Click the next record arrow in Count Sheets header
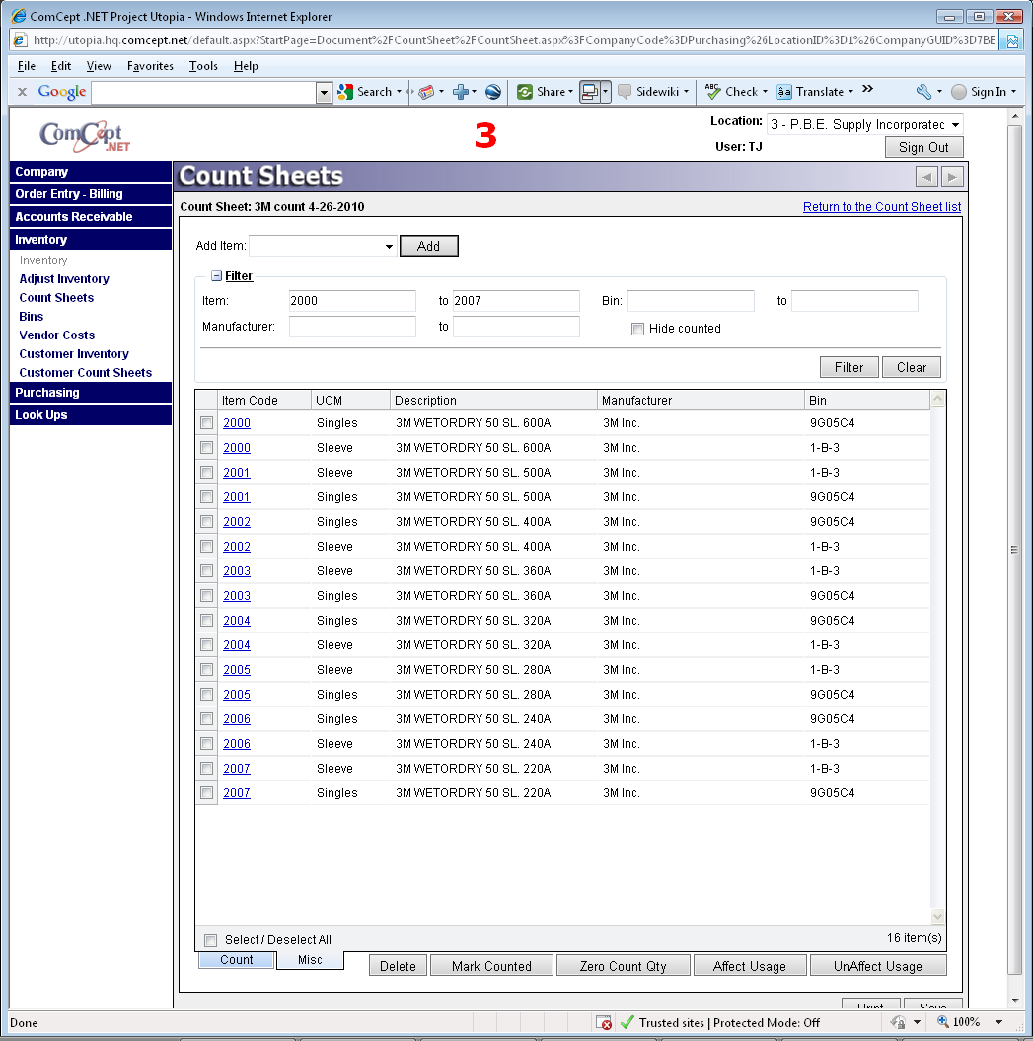 [952, 177]
